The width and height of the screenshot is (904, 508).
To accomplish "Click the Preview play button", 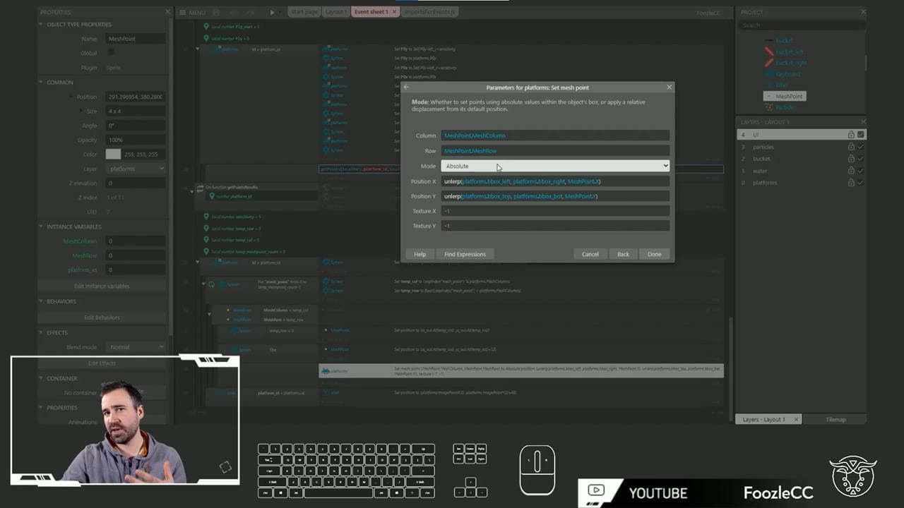I will point(273,13).
